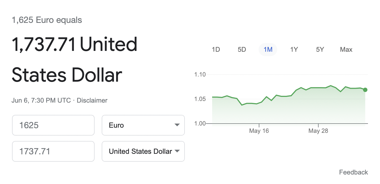Viewport: 380px width, 184px height.
Task: Open the United States Dollar dropdown
Action: [x=143, y=151]
